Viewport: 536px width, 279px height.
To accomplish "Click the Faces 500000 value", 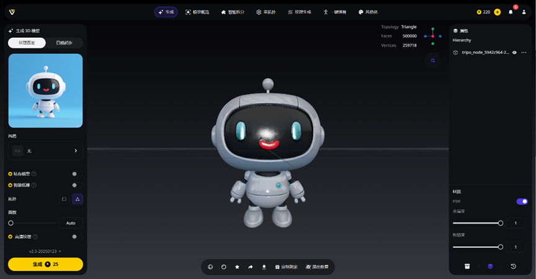I will pyautogui.click(x=409, y=36).
